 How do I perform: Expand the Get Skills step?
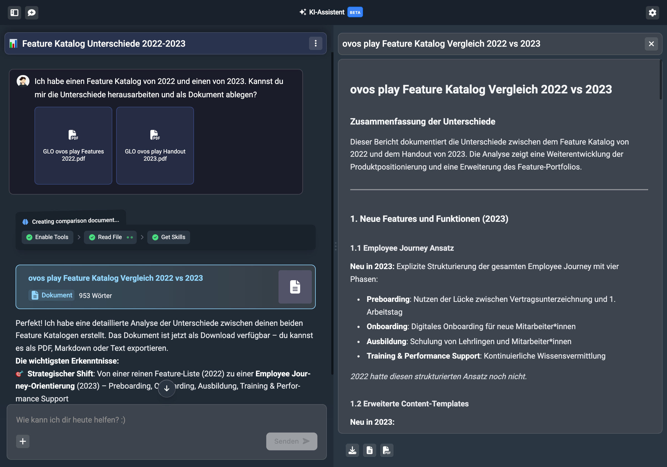coord(168,237)
